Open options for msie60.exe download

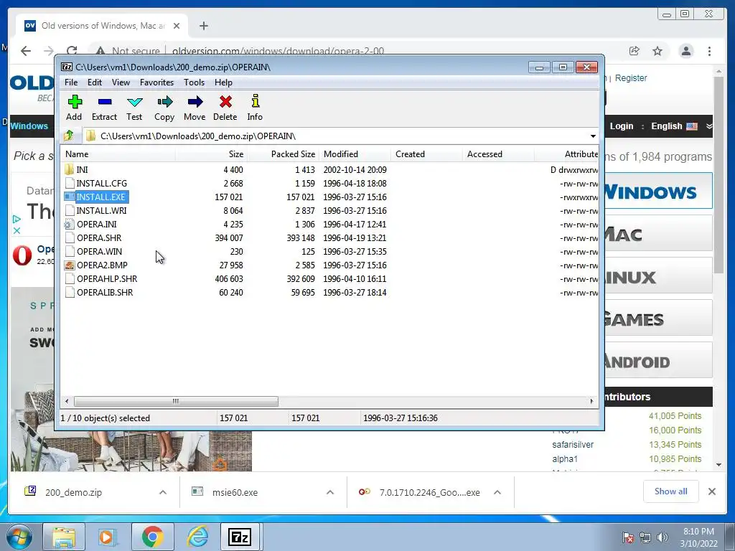point(330,492)
